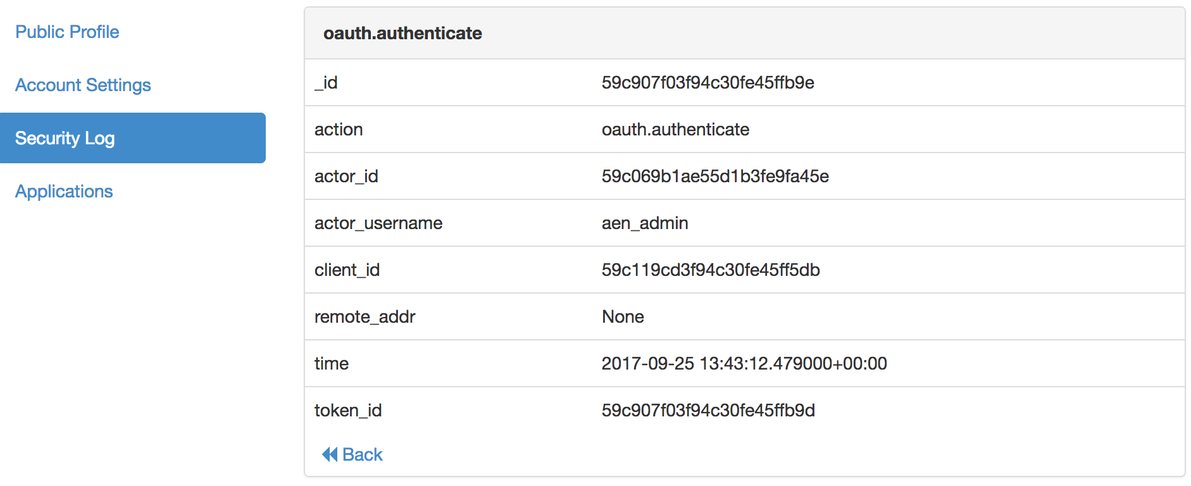Click the double-arrow Back icon
The image size is (1191, 486).
[x=330, y=454]
